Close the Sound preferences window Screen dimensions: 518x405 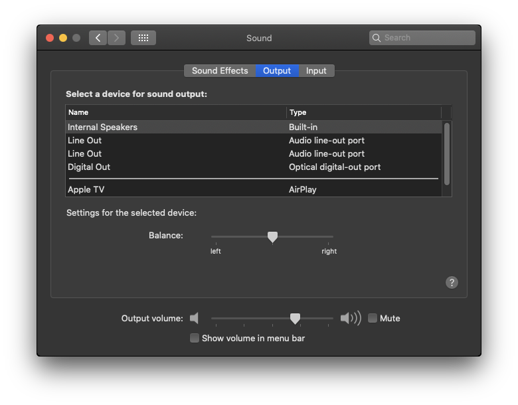tap(50, 38)
